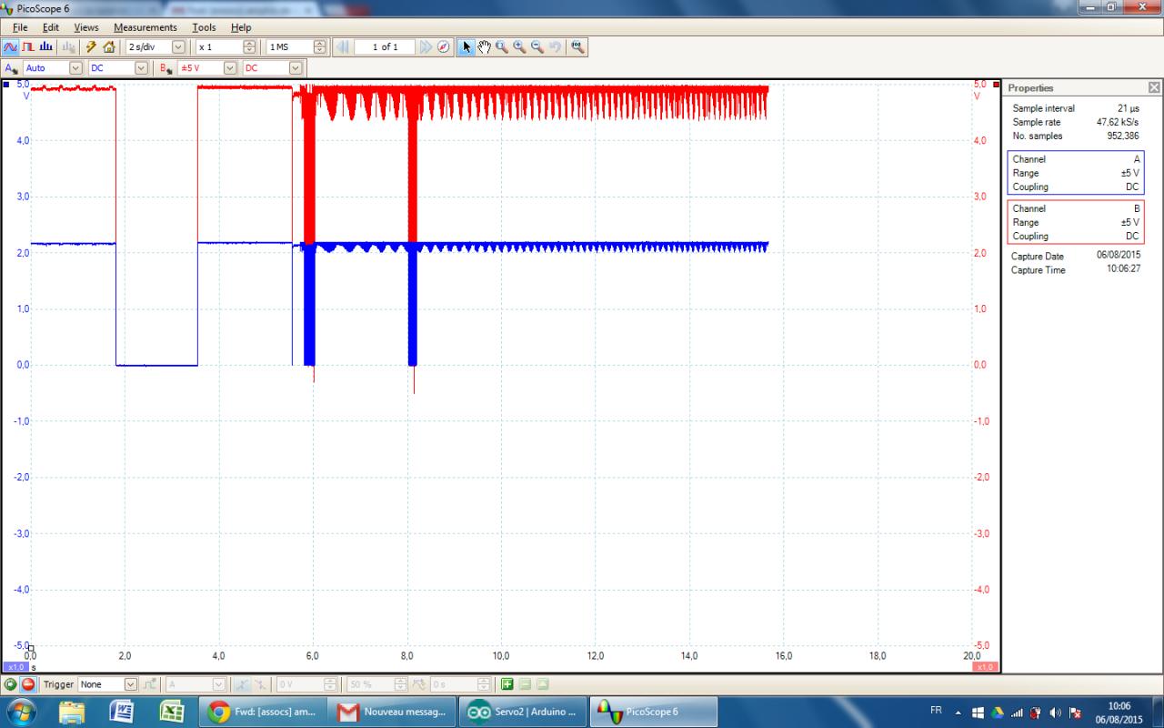
Task: Click the x 1 zoom factor field
Action: coord(219,46)
